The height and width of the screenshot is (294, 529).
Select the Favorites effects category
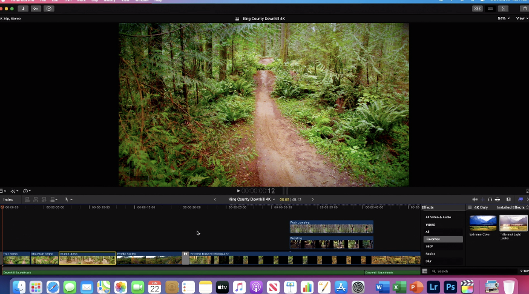click(x=443, y=239)
